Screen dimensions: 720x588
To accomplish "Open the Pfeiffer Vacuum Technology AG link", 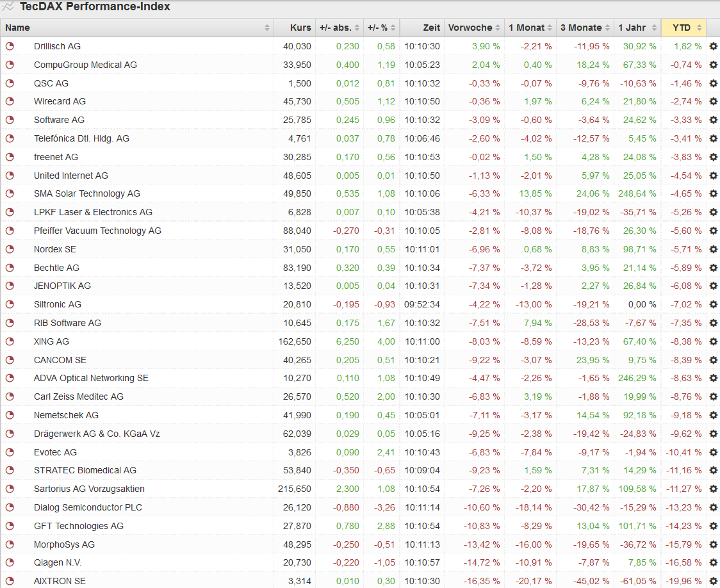I will 97,231.
